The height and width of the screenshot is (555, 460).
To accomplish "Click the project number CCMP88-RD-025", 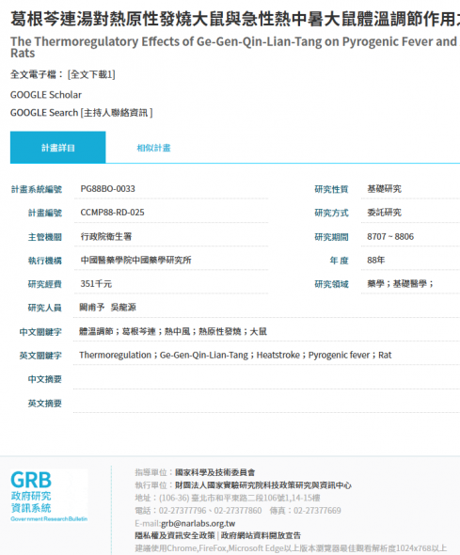I will point(113,213).
